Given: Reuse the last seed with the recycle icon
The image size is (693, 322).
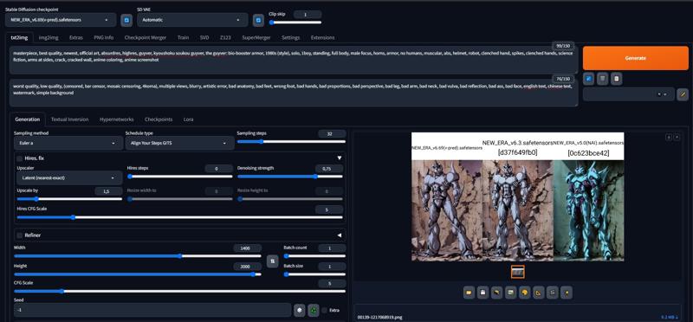Looking at the screenshot, I should tap(314, 310).
